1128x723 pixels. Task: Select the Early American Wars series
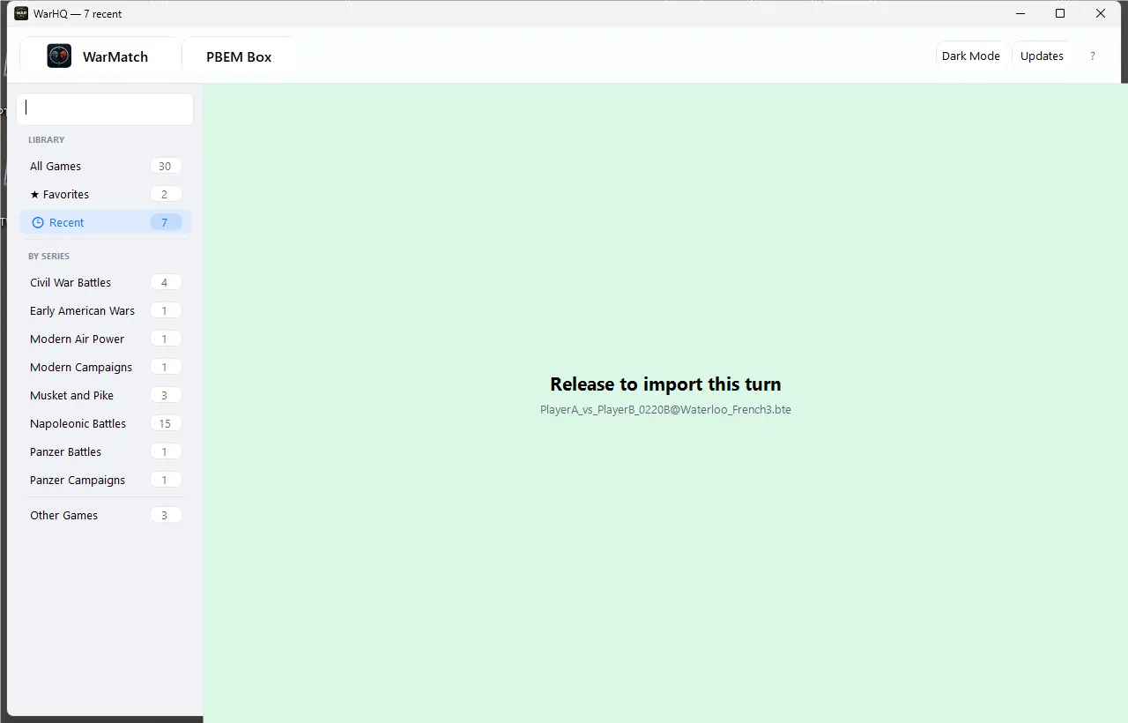tap(105, 310)
